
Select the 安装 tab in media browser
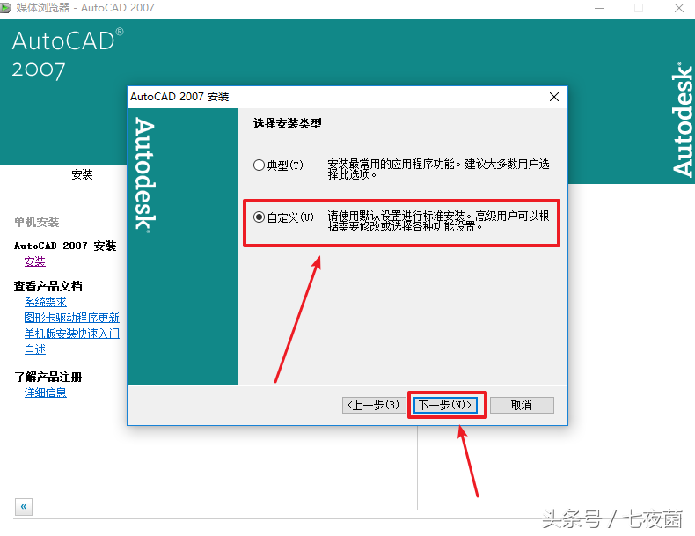[x=82, y=174]
